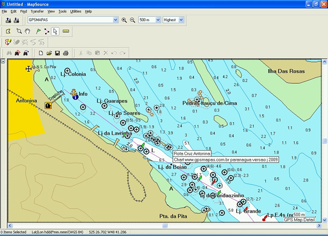
Task: Open the 500 m zoom scale dropdown
Action: (x=157, y=20)
